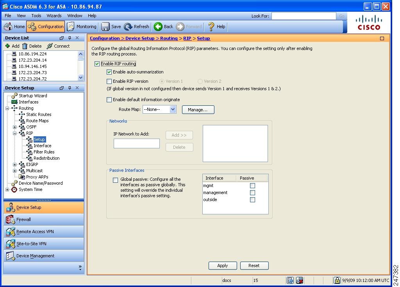Viewport: 400px width, 287px height.
Task: Click the Manage button for route maps
Action: point(198,110)
